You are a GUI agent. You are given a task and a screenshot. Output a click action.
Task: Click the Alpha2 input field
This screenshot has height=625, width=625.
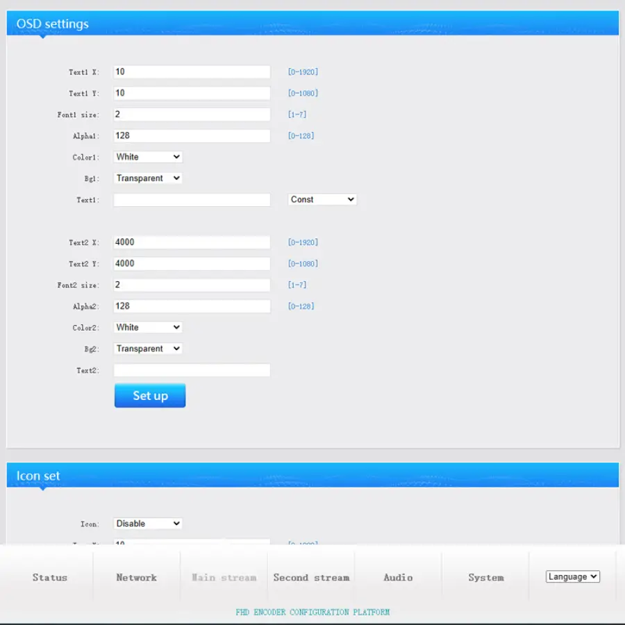point(192,306)
